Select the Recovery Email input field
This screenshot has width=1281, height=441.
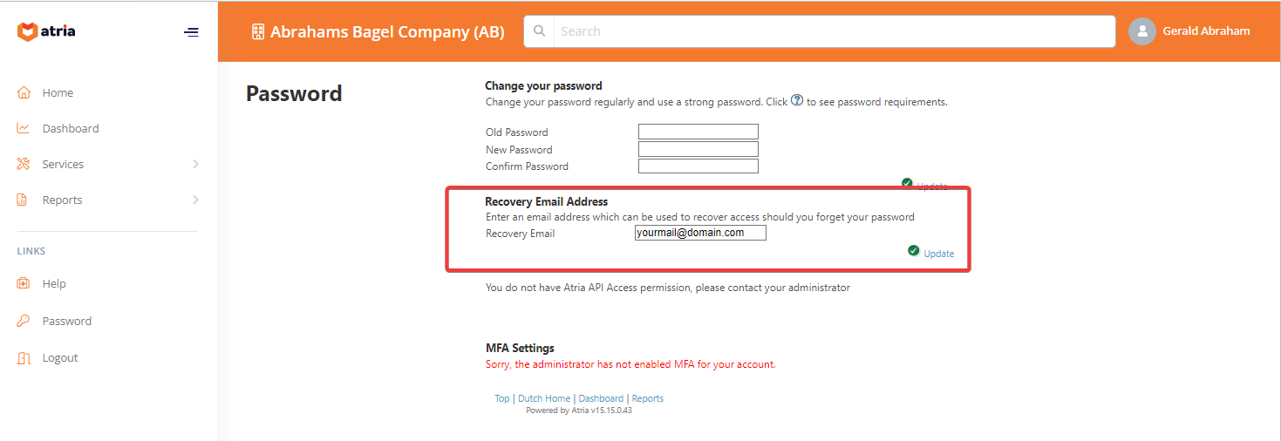click(x=700, y=233)
